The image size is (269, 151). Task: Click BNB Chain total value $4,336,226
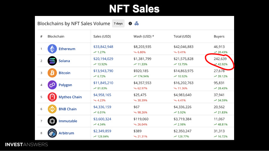pyautogui.click(x=183, y=107)
